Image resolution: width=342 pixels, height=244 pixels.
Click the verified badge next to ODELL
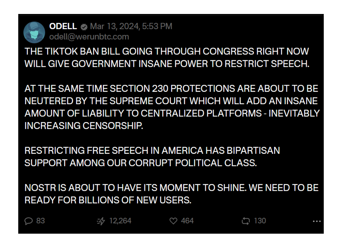click(84, 27)
